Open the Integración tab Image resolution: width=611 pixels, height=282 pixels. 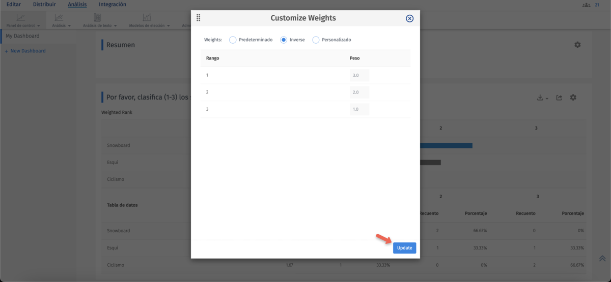point(113,5)
